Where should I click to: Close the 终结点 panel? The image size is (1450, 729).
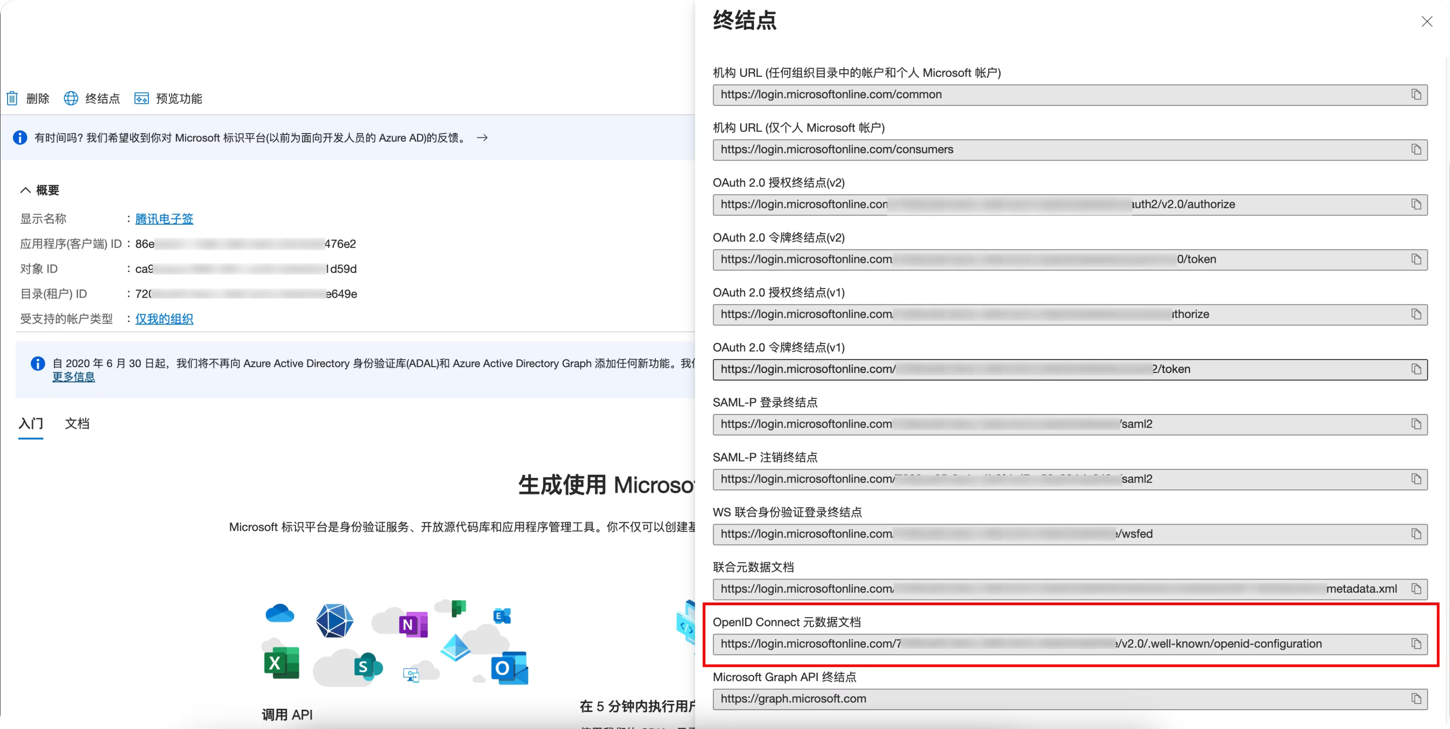1427,21
